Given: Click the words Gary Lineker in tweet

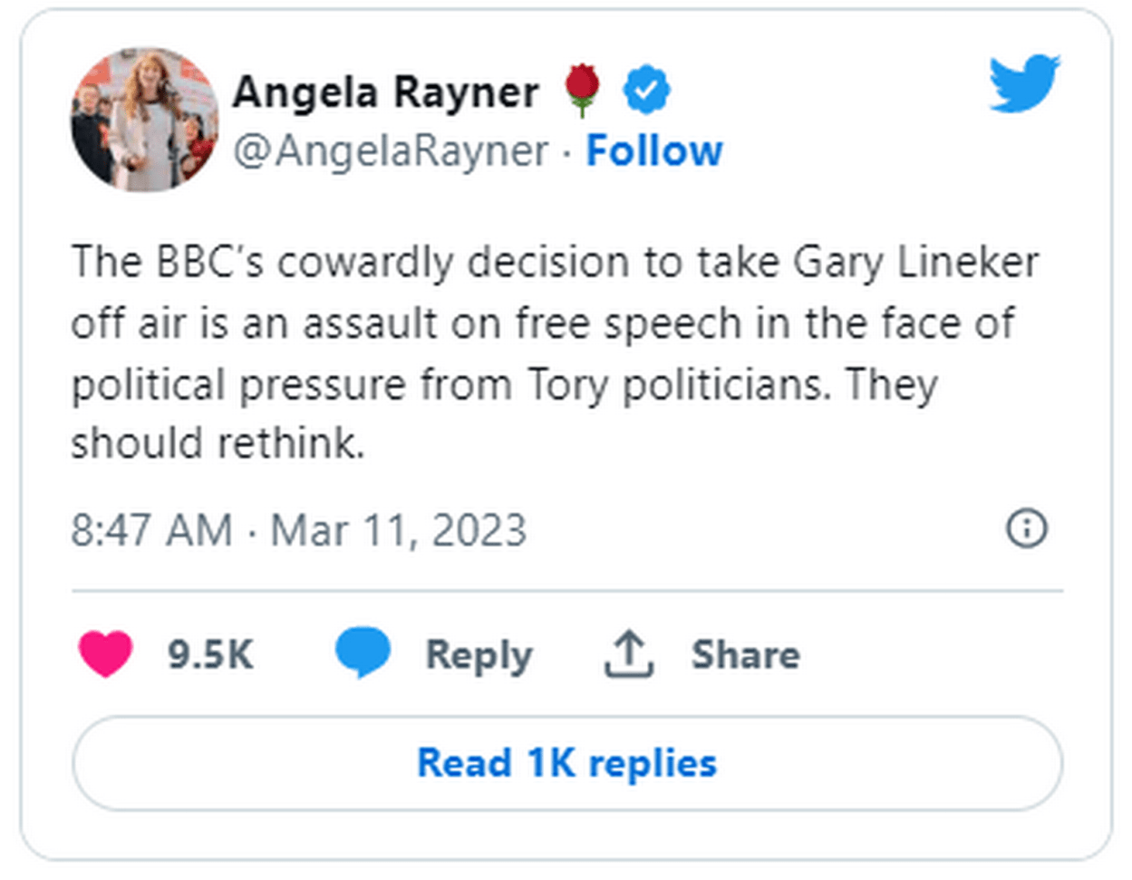Looking at the screenshot, I should [x=915, y=263].
